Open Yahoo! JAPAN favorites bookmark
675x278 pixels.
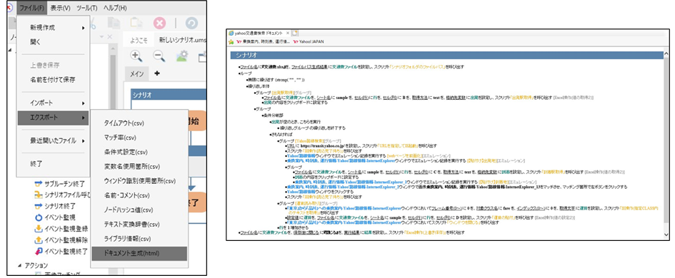point(309,41)
